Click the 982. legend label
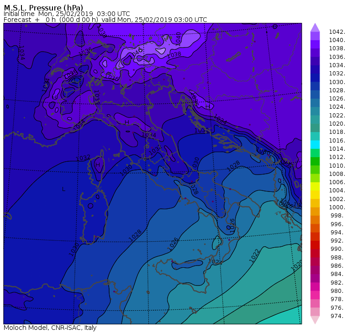The width and height of the screenshot is (347, 334). [338, 283]
